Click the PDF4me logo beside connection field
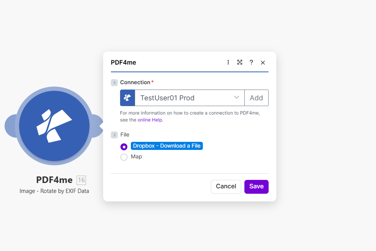 127,98
